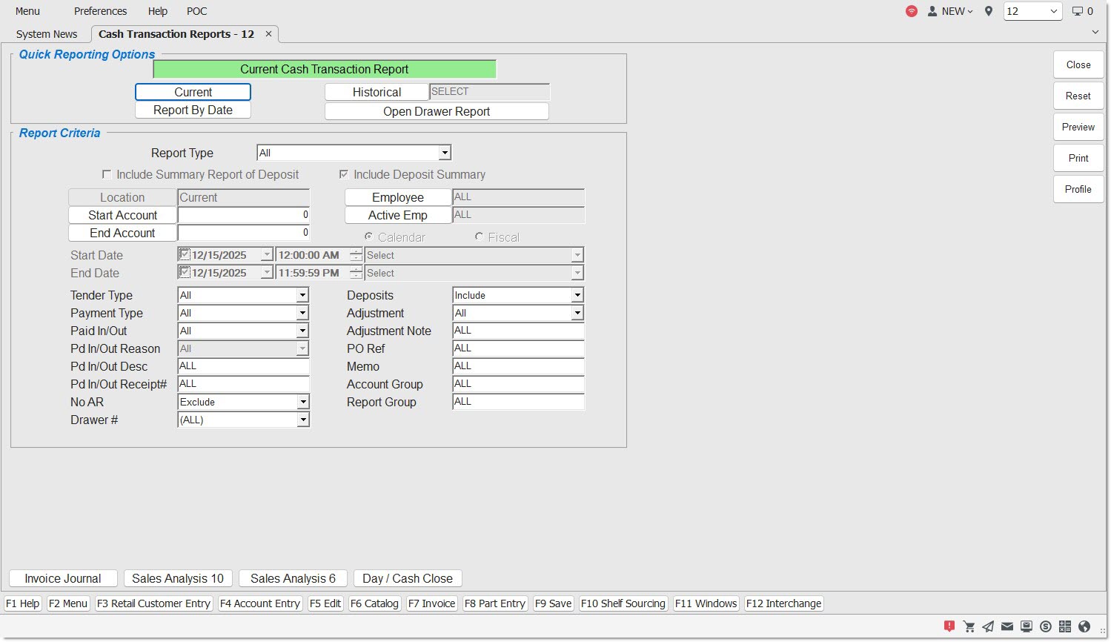Click the red wifi connection icon

coord(912,11)
